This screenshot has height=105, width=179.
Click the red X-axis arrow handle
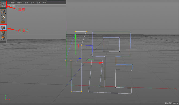click(101, 63)
